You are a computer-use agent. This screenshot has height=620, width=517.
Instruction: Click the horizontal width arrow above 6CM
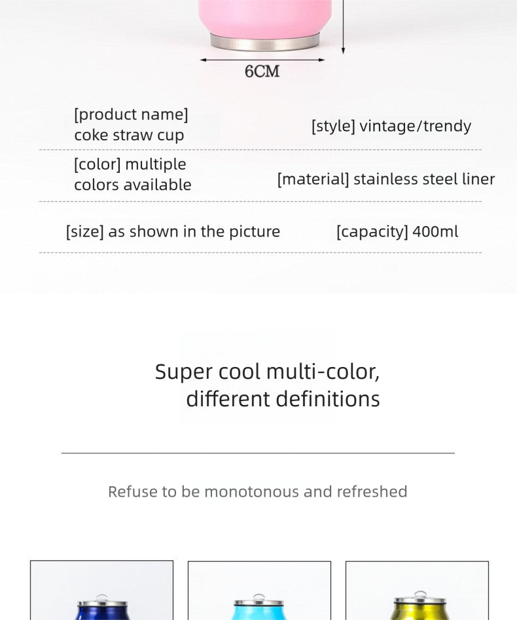(x=262, y=60)
